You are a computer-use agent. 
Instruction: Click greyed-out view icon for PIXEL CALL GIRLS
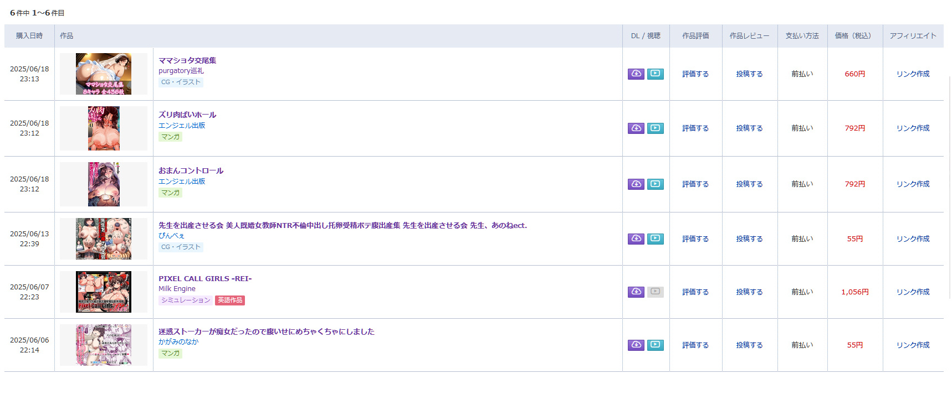[655, 292]
